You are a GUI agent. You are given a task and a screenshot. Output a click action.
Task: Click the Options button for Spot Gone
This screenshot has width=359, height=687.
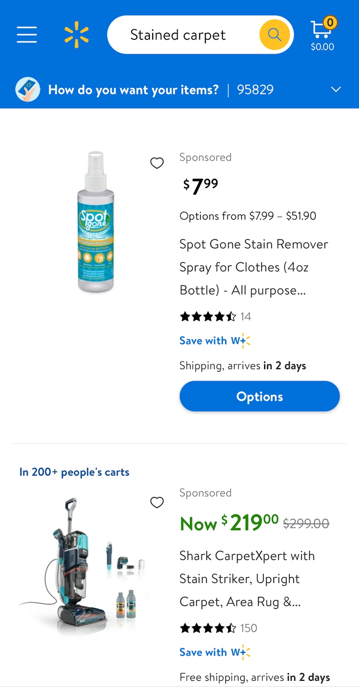click(259, 396)
